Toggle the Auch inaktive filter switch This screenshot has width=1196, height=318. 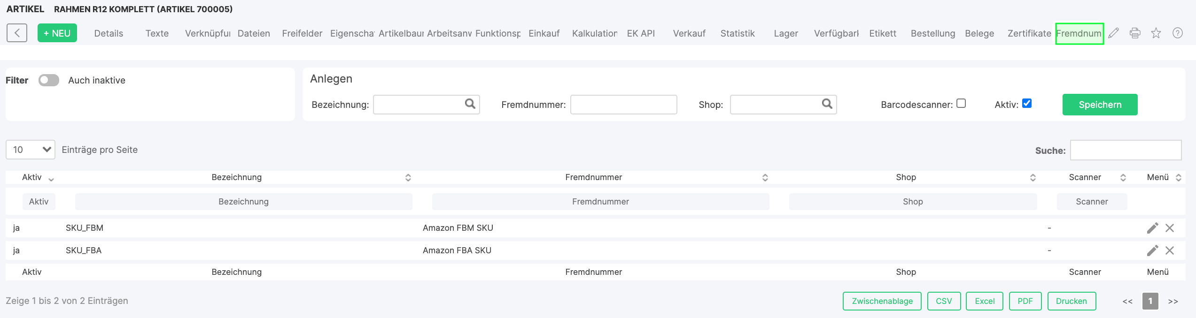tap(49, 80)
